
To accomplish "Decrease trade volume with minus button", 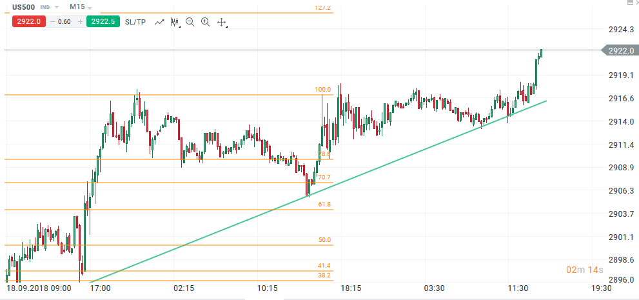I will 52,21.
